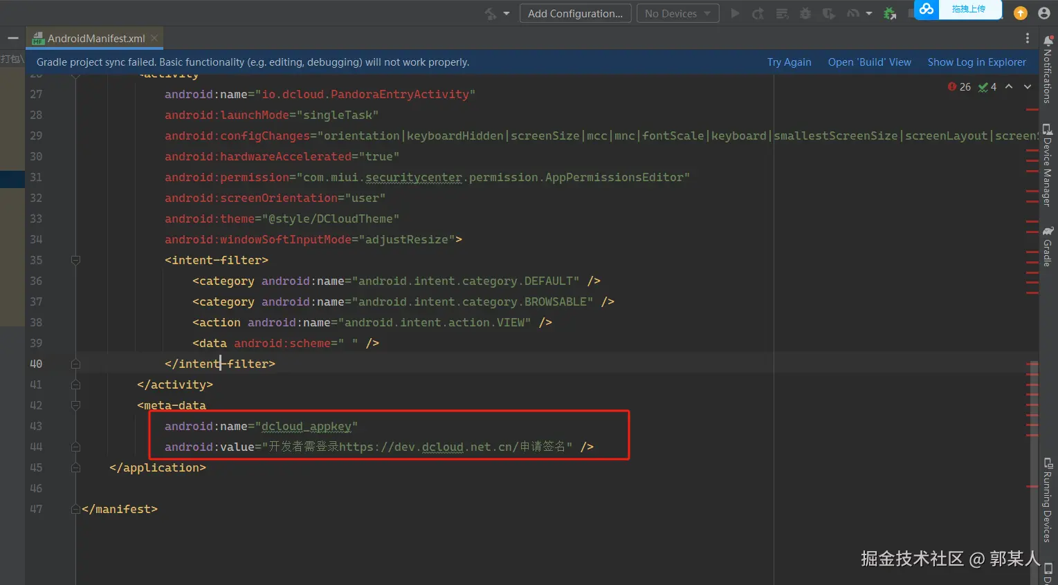Open the No Devices dropdown
1058x585 pixels.
tap(677, 13)
